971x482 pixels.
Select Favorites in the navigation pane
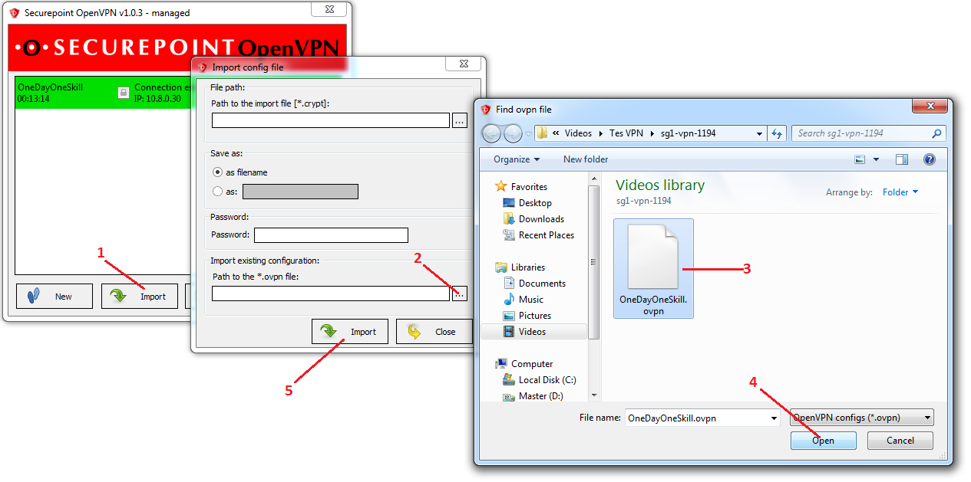pos(529,186)
